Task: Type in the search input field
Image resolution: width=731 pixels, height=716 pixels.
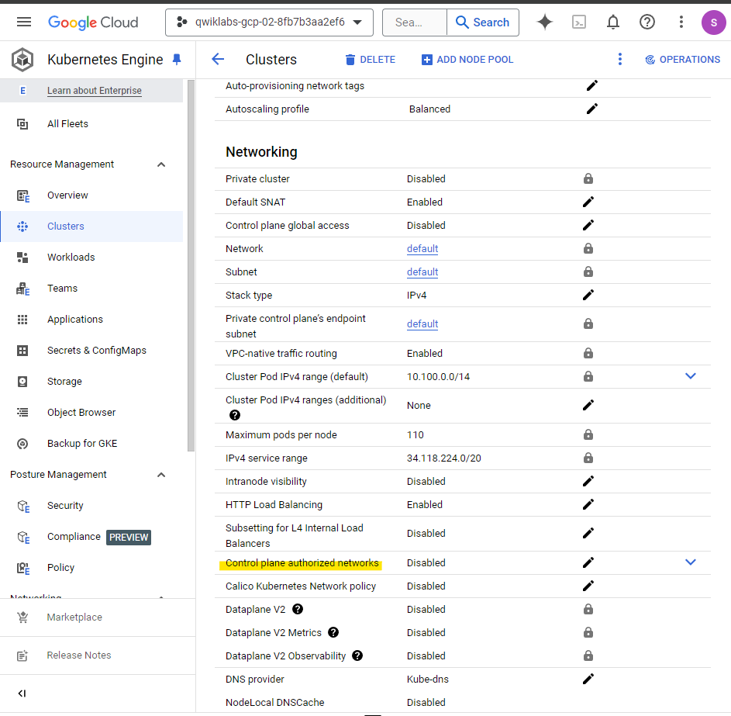Action: tap(414, 22)
